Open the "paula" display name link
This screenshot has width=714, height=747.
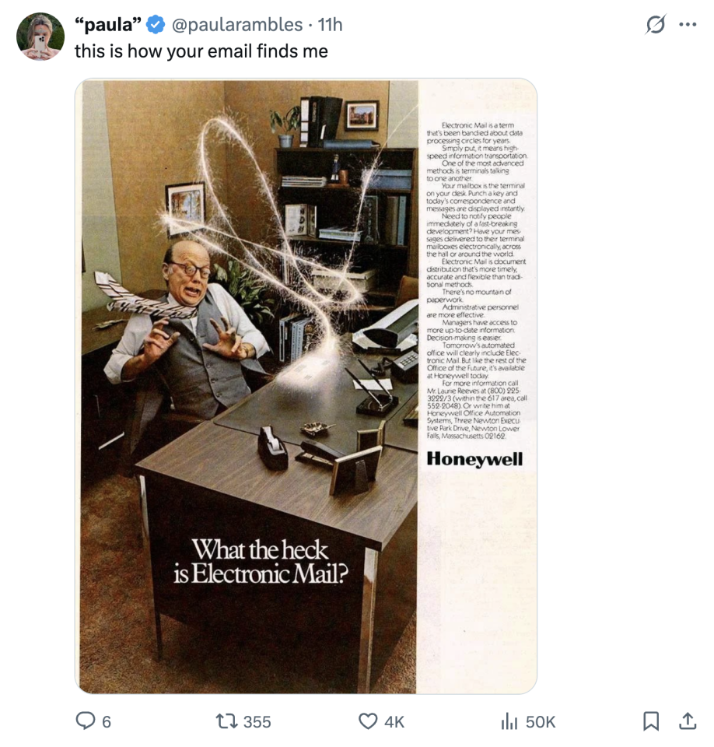coord(108,25)
